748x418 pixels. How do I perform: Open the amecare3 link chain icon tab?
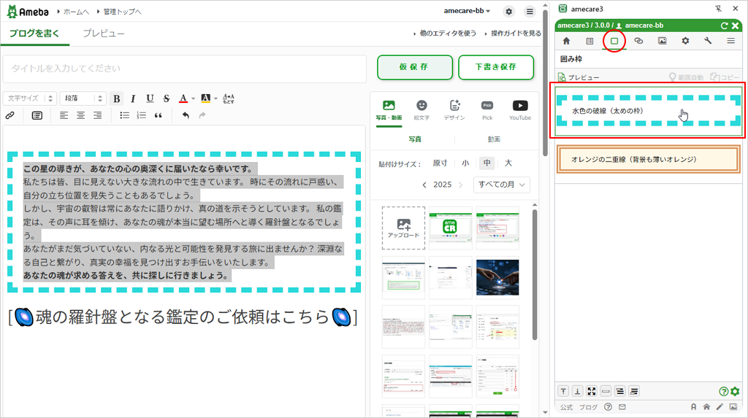[638, 41]
